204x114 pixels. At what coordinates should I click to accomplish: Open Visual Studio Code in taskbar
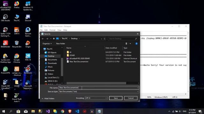[x=77, y=111]
